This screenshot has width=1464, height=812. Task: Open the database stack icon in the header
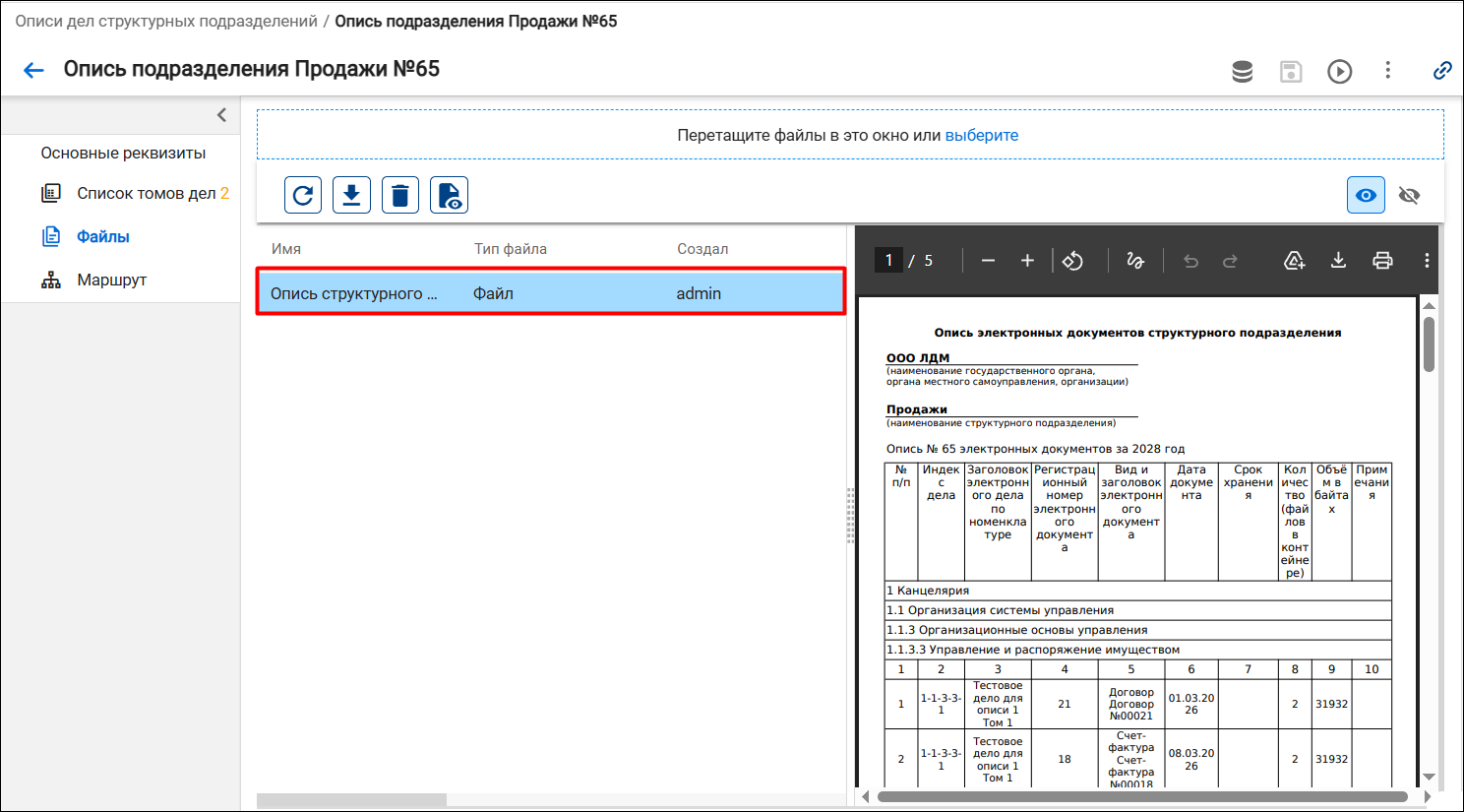pos(1243,71)
